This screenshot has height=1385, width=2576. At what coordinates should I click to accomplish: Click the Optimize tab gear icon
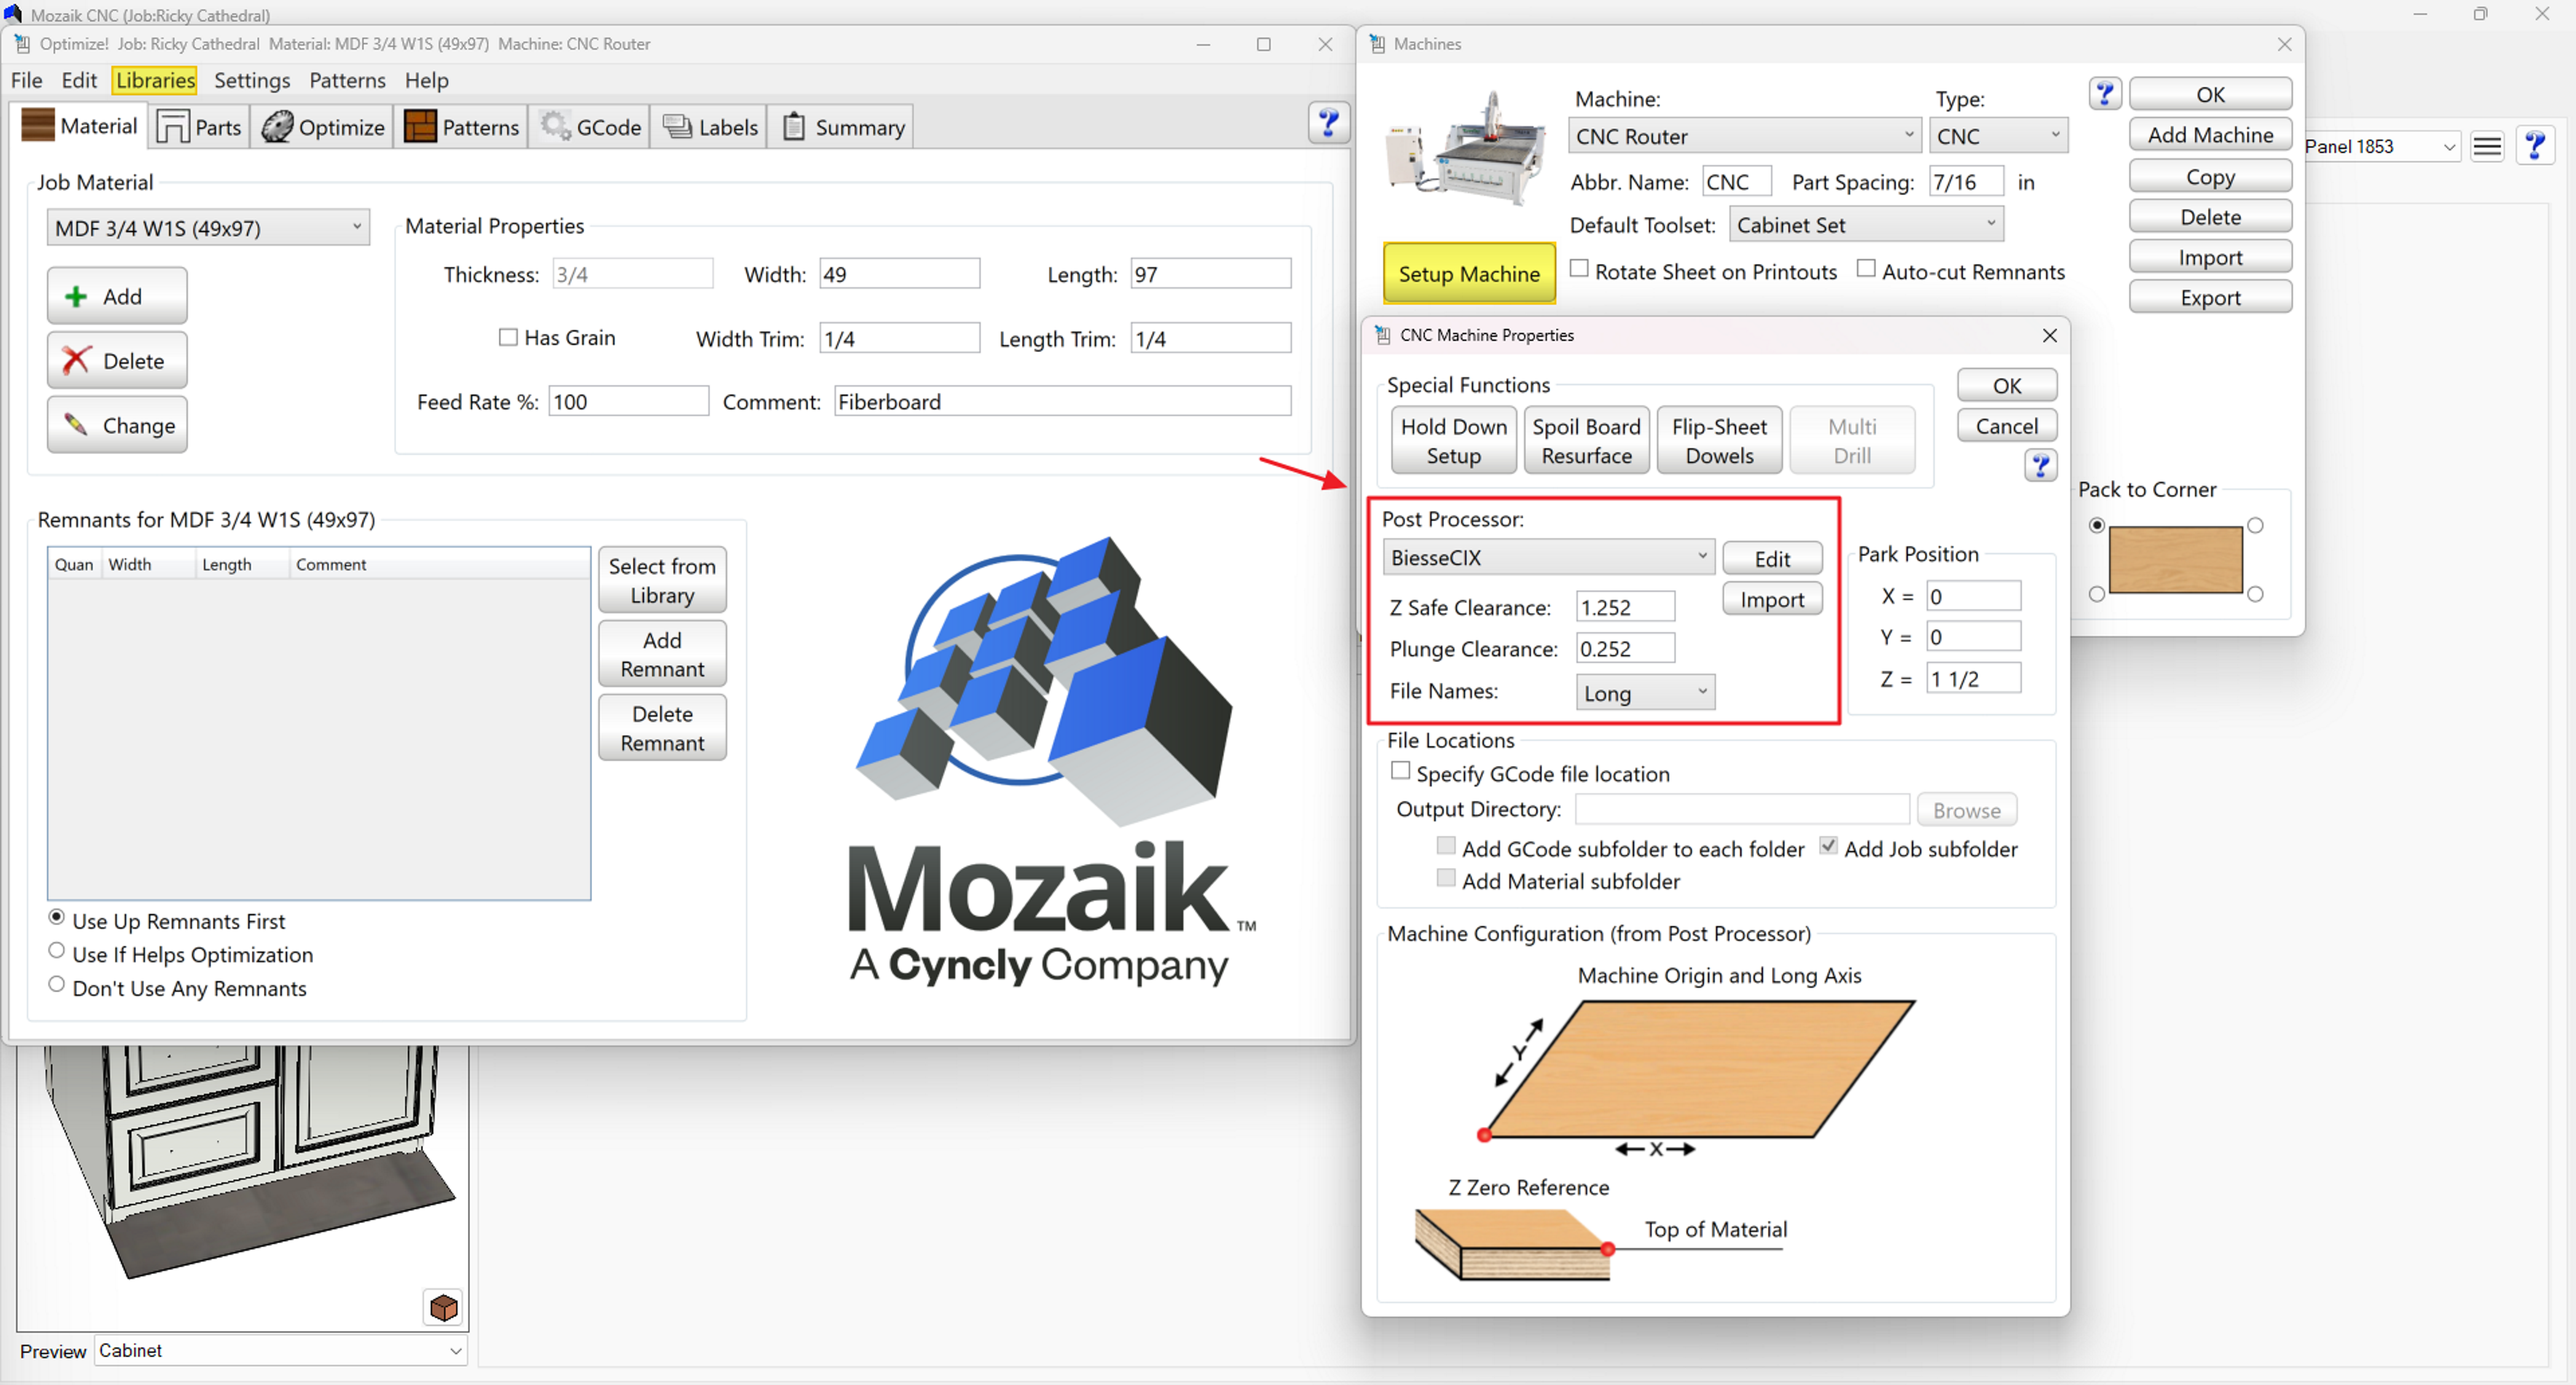coord(277,127)
